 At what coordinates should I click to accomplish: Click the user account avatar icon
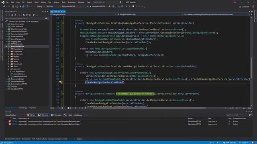(235, 2)
